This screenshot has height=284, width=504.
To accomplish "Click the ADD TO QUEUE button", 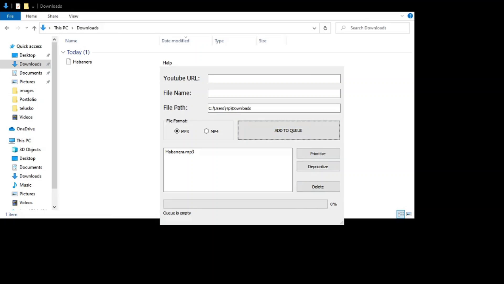I will click(289, 130).
